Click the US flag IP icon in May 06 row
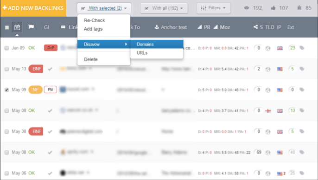318x180 pixels. point(280,174)
